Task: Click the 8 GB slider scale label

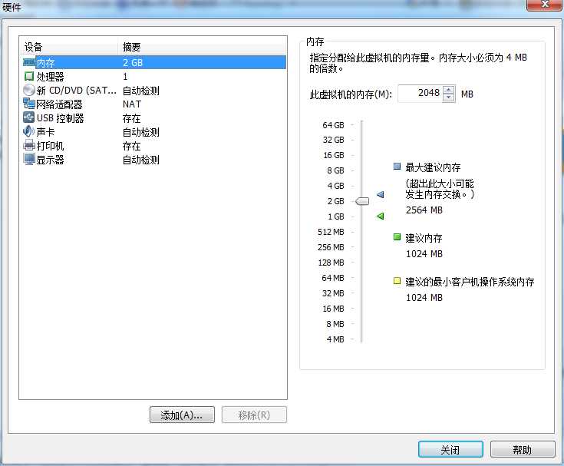Action: tap(335, 170)
